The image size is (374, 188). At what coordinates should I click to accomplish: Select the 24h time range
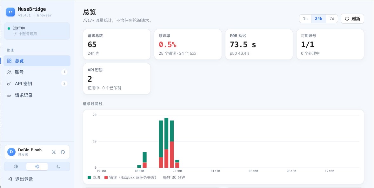pyautogui.click(x=318, y=19)
